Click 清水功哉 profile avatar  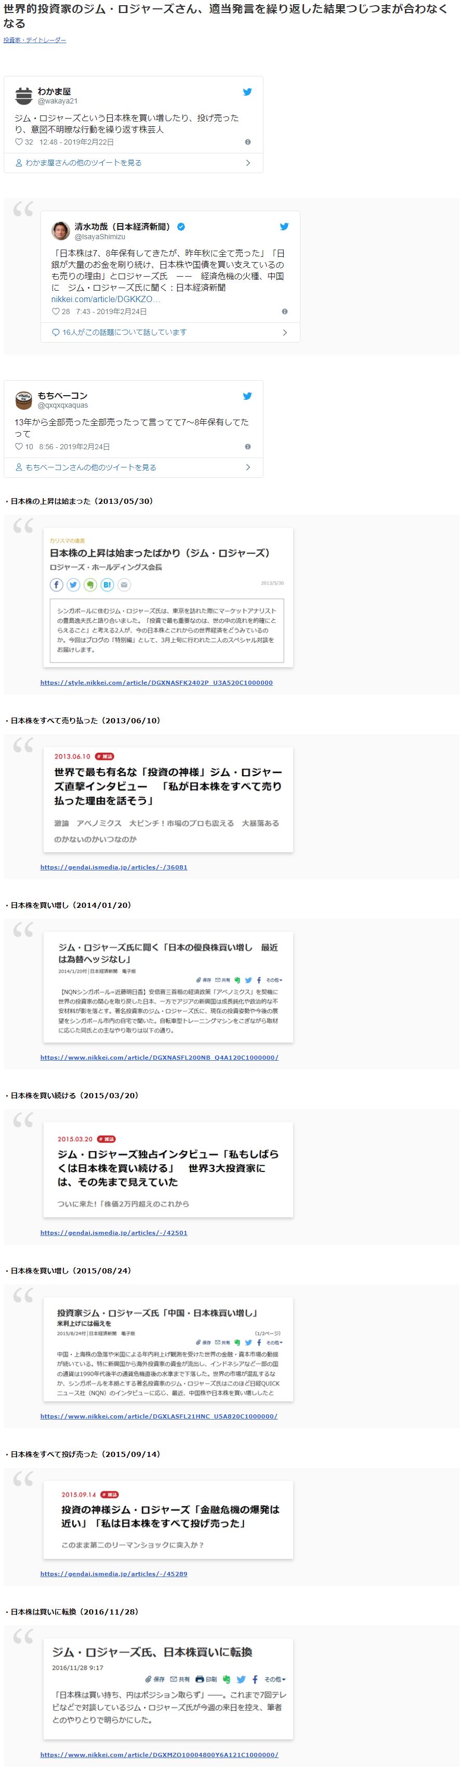coord(61,230)
